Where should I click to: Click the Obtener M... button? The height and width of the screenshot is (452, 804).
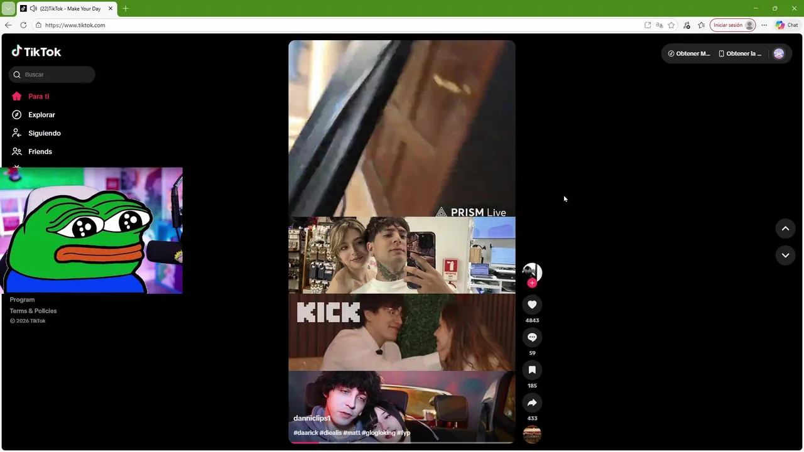689,54
